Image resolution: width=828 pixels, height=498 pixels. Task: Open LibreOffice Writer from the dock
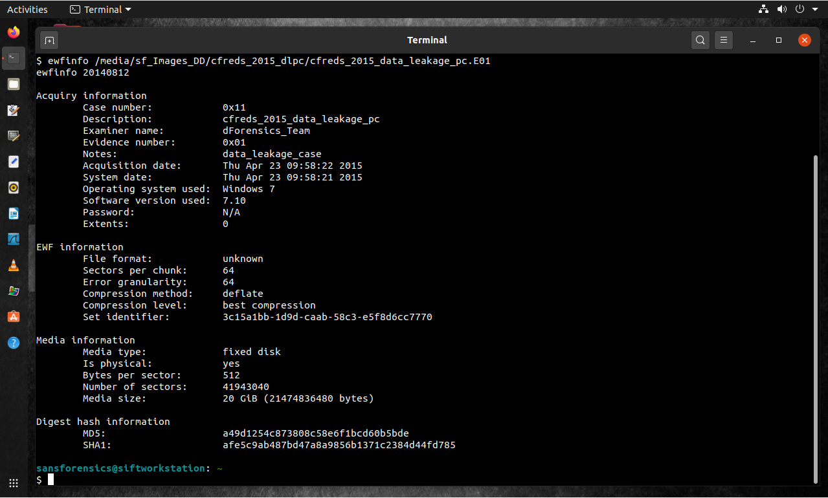(14, 213)
